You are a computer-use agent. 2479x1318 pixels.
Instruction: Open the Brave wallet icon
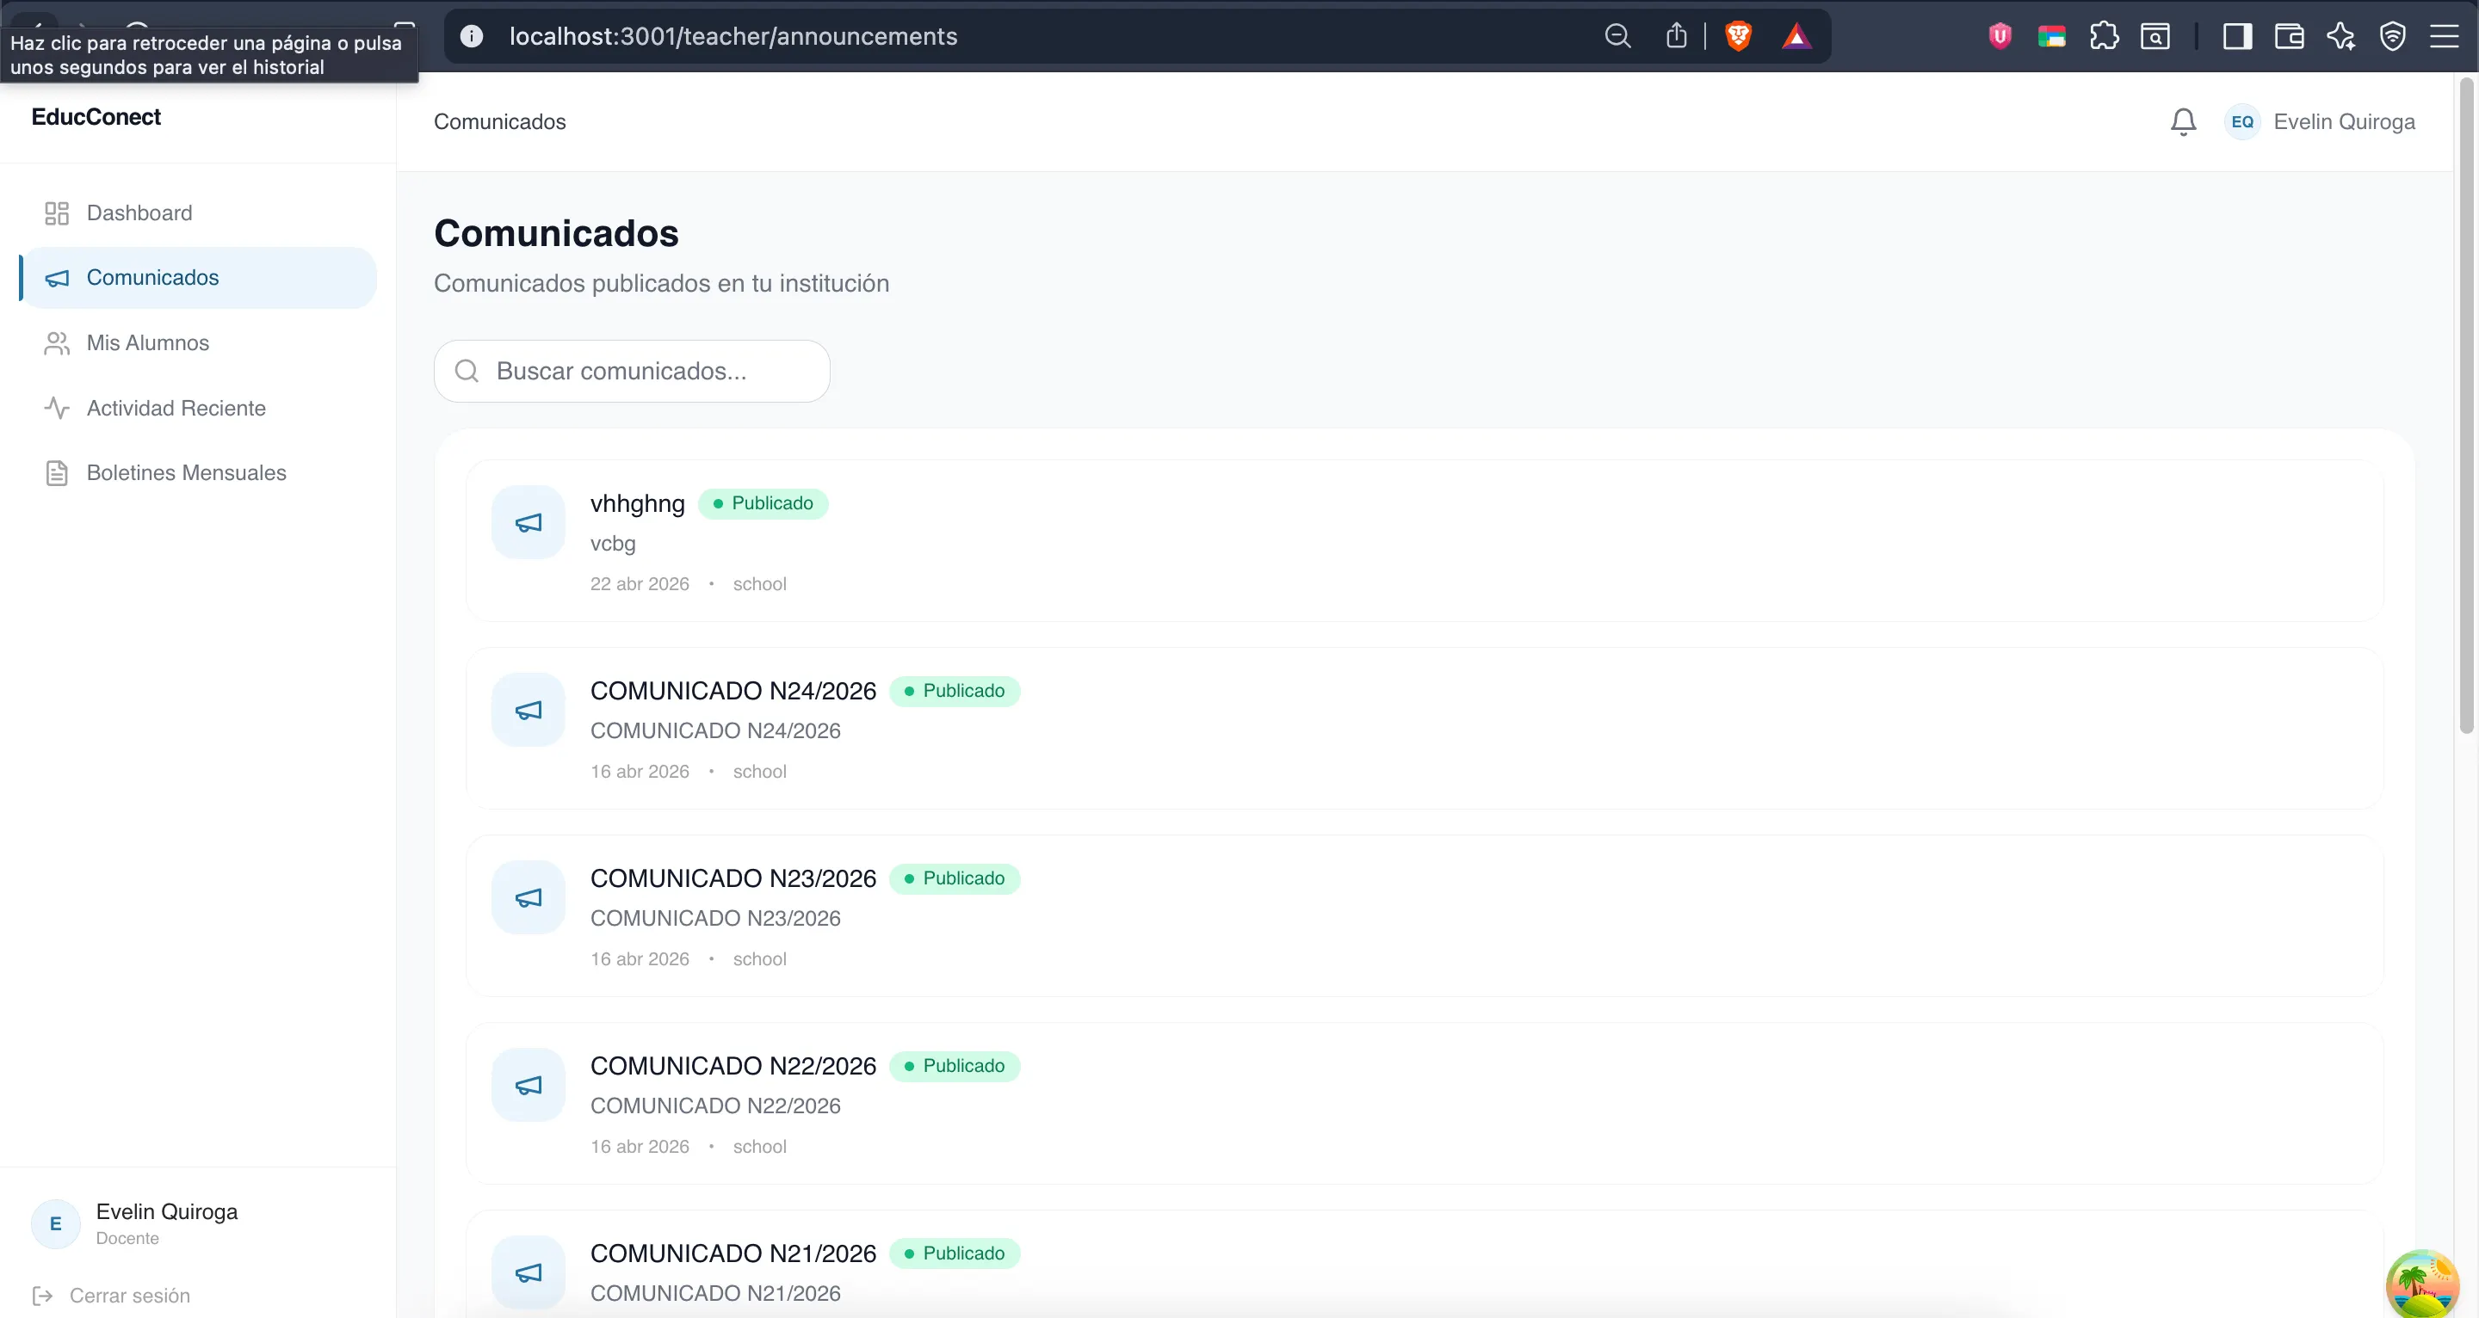(x=2289, y=36)
